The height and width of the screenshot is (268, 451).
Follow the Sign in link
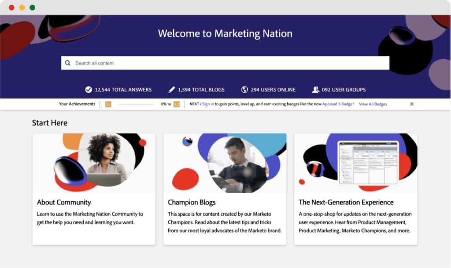tap(208, 104)
